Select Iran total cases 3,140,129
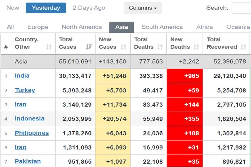 [x=77, y=105]
